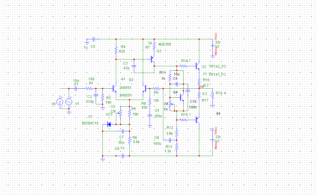Select the BZX84C16 diode model text

coord(90,123)
